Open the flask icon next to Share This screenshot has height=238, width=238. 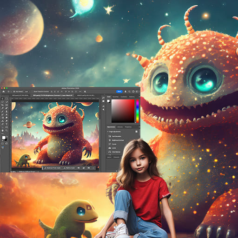pos(126,92)
